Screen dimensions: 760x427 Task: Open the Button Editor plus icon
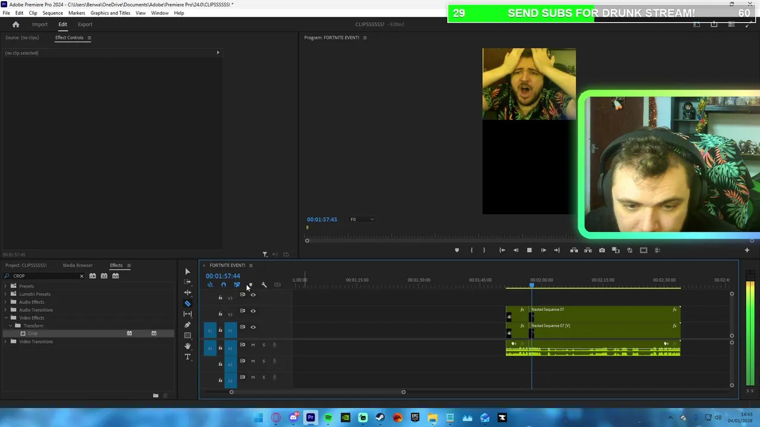click(x=747, y=250)
